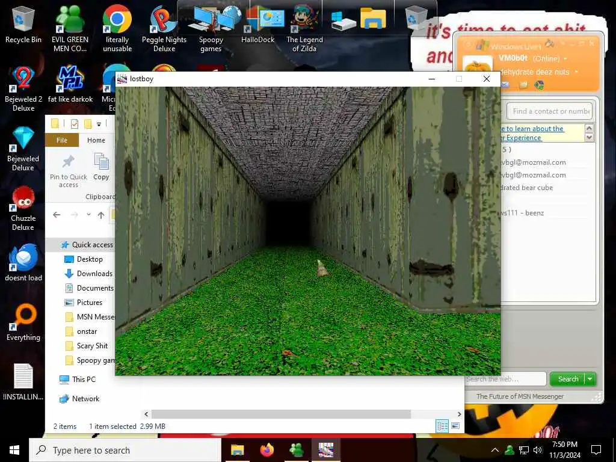Open the onstar folder in navigation pane

pyautogui.click(x=87, y=331)
